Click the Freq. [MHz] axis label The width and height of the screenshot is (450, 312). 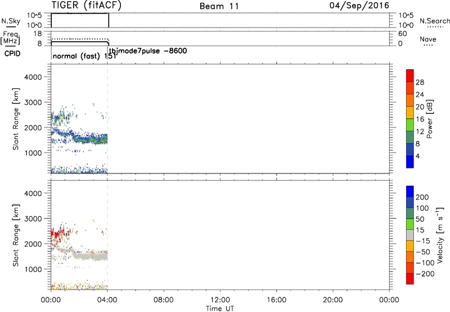pyautogui.click(x=10, y=38)
